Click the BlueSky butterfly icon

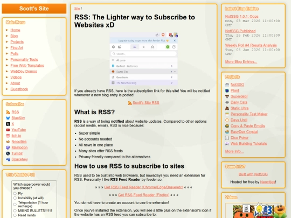(8, 118)
